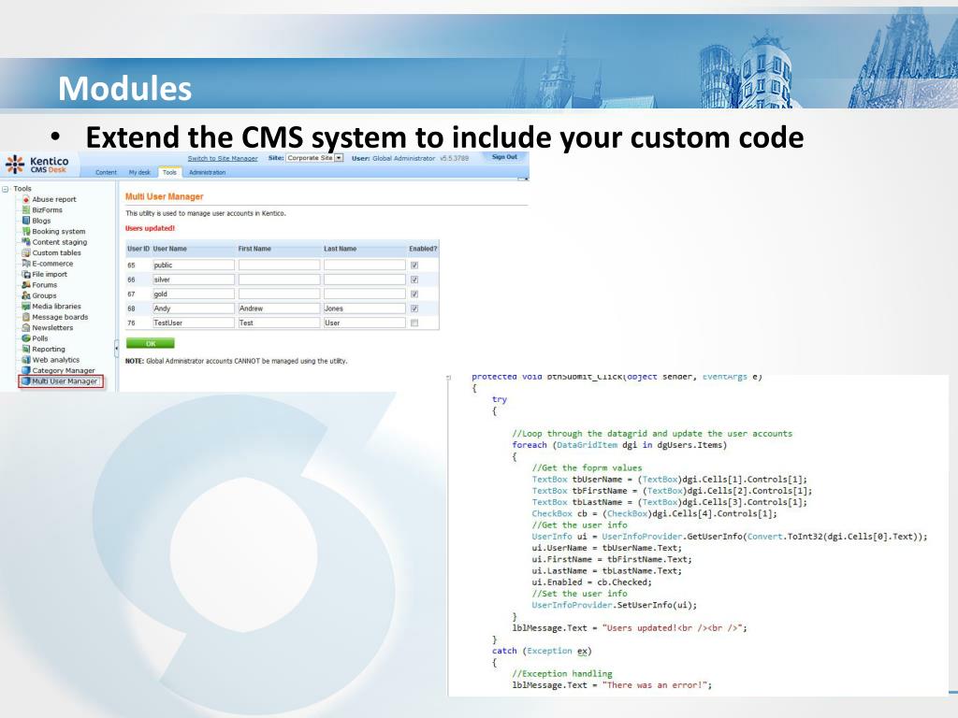Viewport: 958px width, 718px height.
Task: Click the 'Global Administrator' user label
Action: tap(404, 158)
